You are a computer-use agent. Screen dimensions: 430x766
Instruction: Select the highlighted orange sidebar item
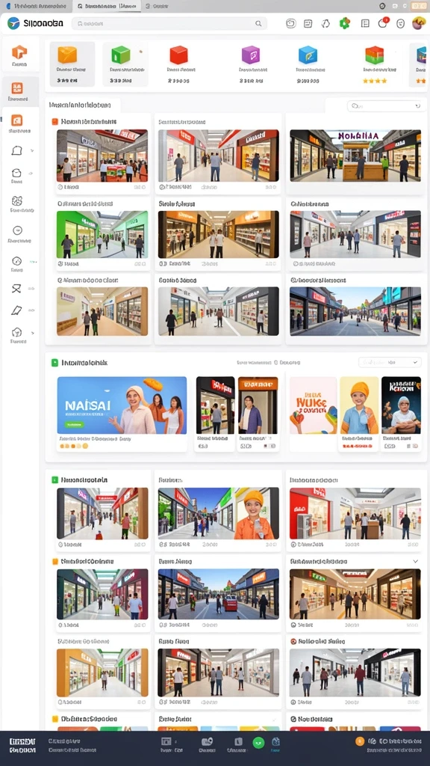[18, 92]
